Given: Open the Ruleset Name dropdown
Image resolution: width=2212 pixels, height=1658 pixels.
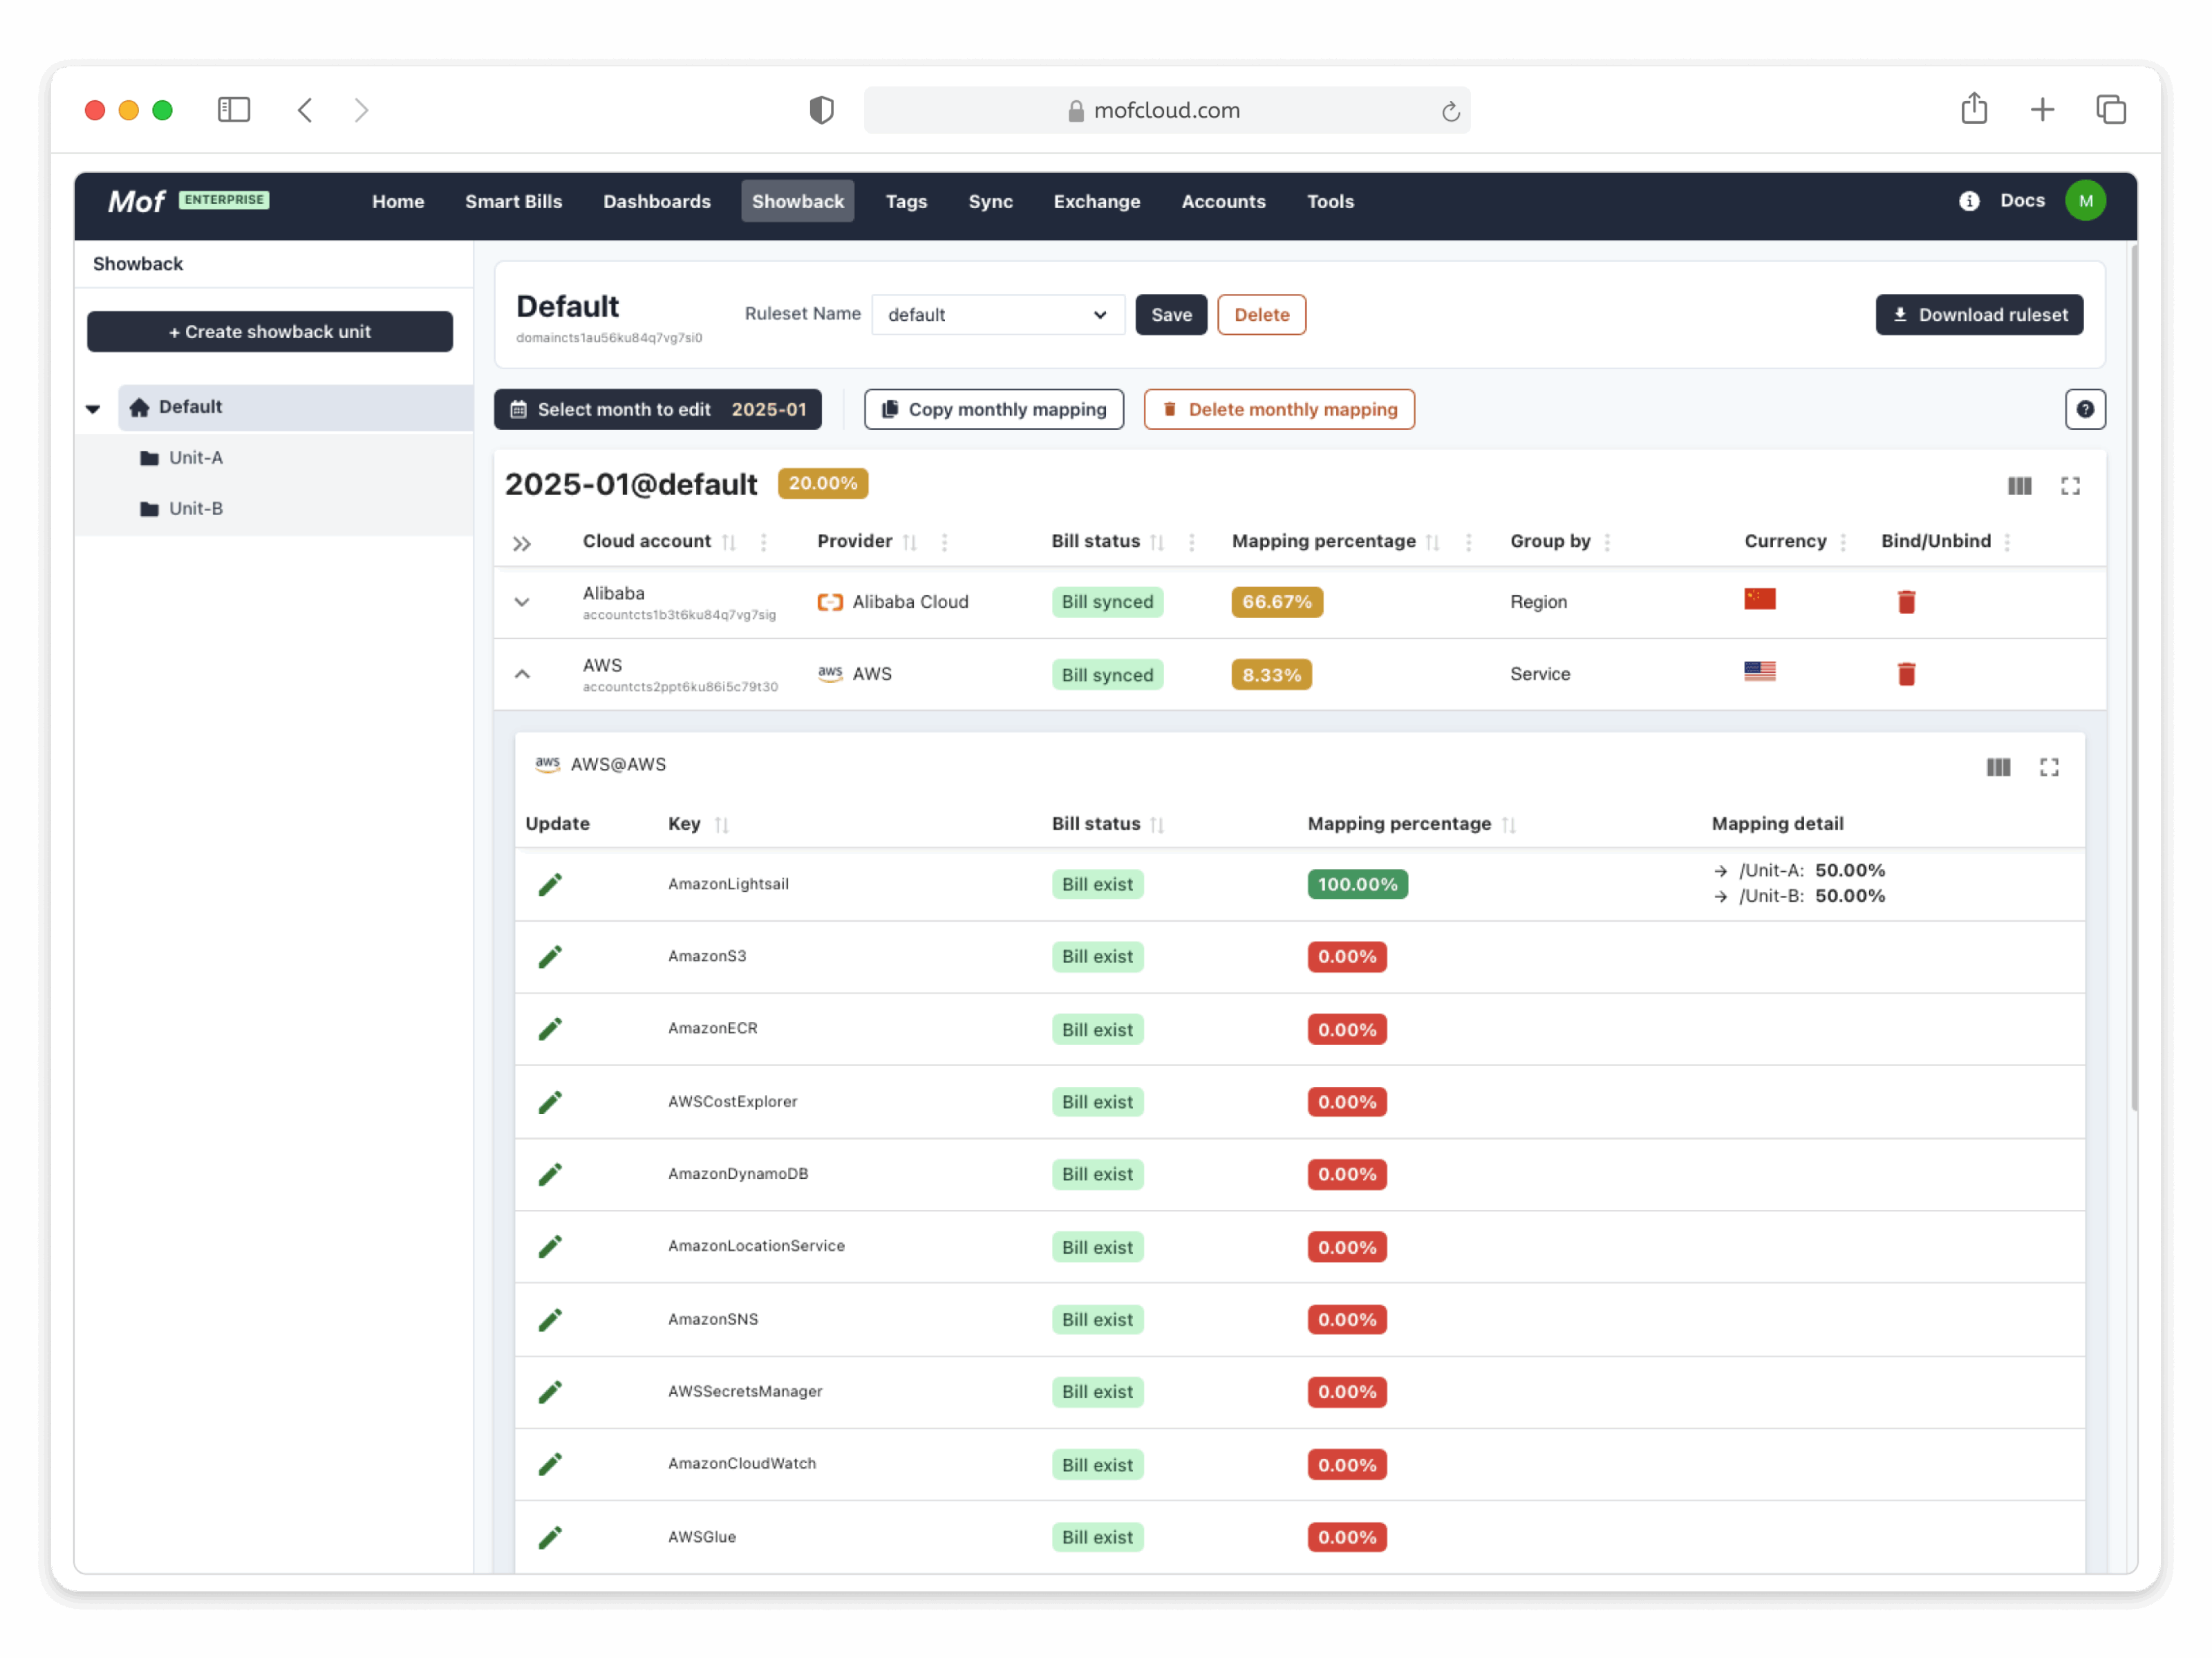Looking at the screenshot, I should click(x=997, y=315).
